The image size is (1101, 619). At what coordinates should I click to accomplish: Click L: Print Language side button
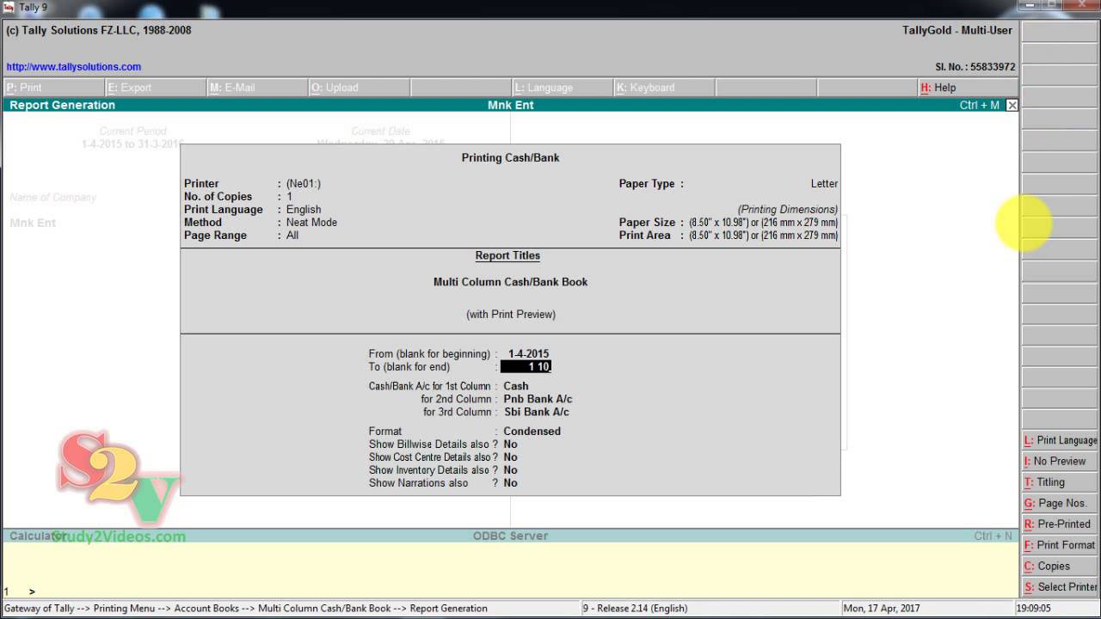[1061, 440]
